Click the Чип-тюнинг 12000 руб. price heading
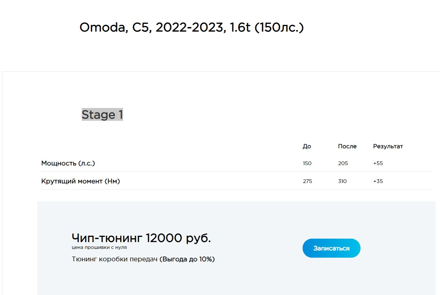Image resolution: width=440 pixels, height=295 pixels. pos(141,238)
